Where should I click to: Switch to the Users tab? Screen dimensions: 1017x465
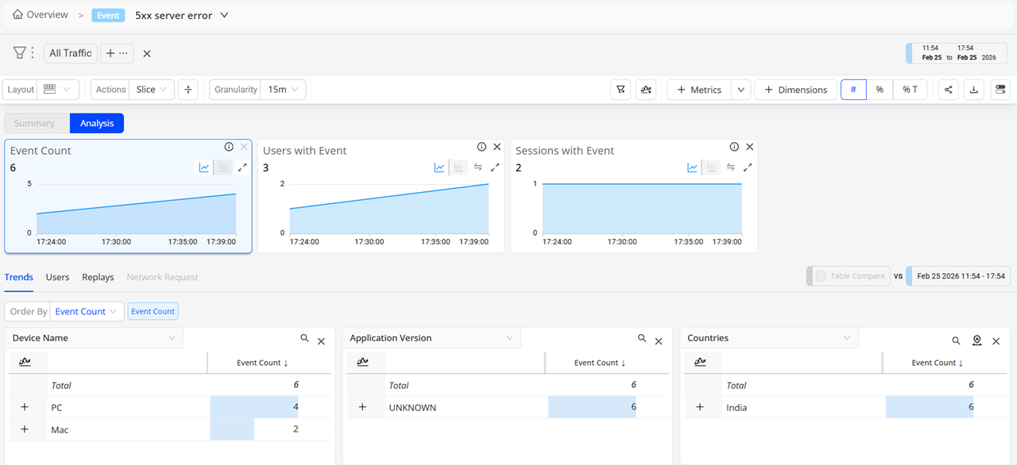coord(57,277)
